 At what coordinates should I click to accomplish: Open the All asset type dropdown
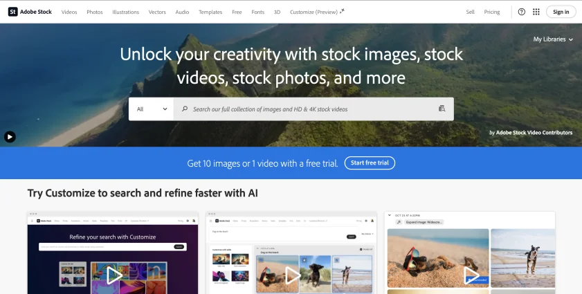click(152, 109)
